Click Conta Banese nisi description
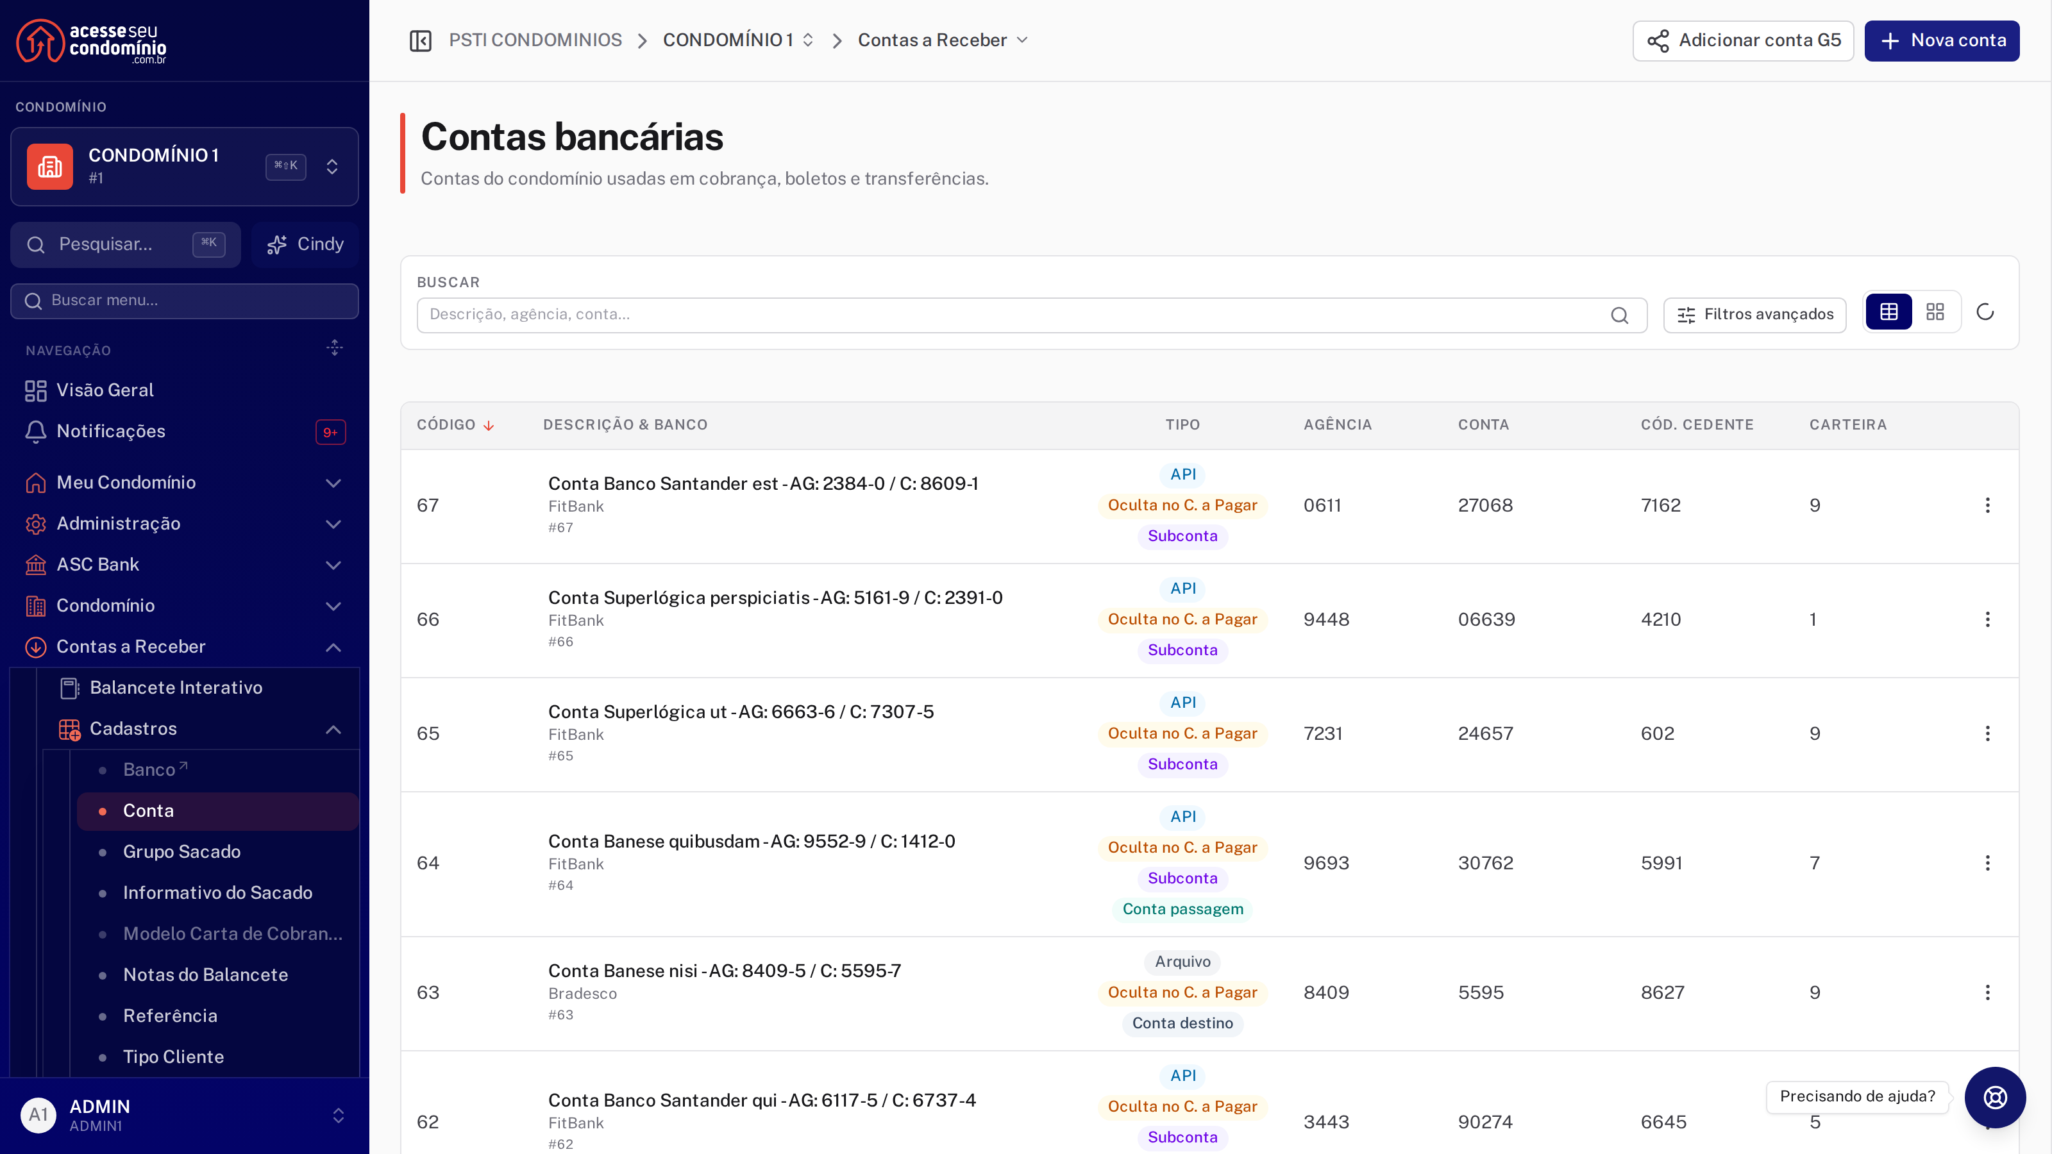The image size is (2052, 1154). click(724, 971)
